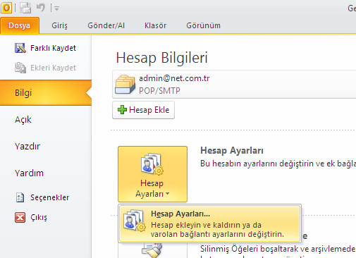The image size is (356, 258).
Task: Open the Yazdır section
Action: coord(27,147)
